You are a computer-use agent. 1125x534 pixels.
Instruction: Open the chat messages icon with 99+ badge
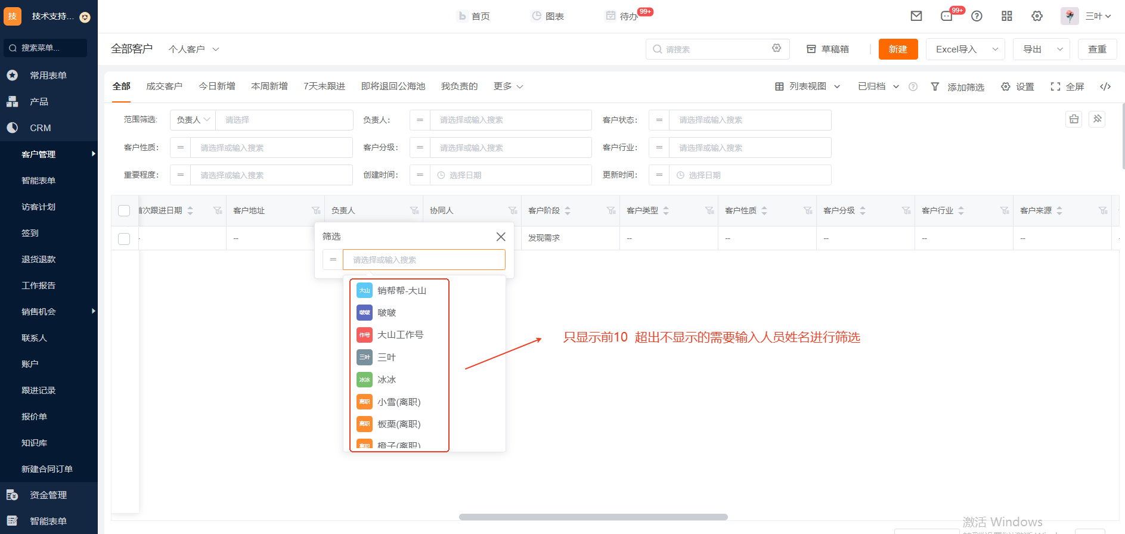[947, 16]
